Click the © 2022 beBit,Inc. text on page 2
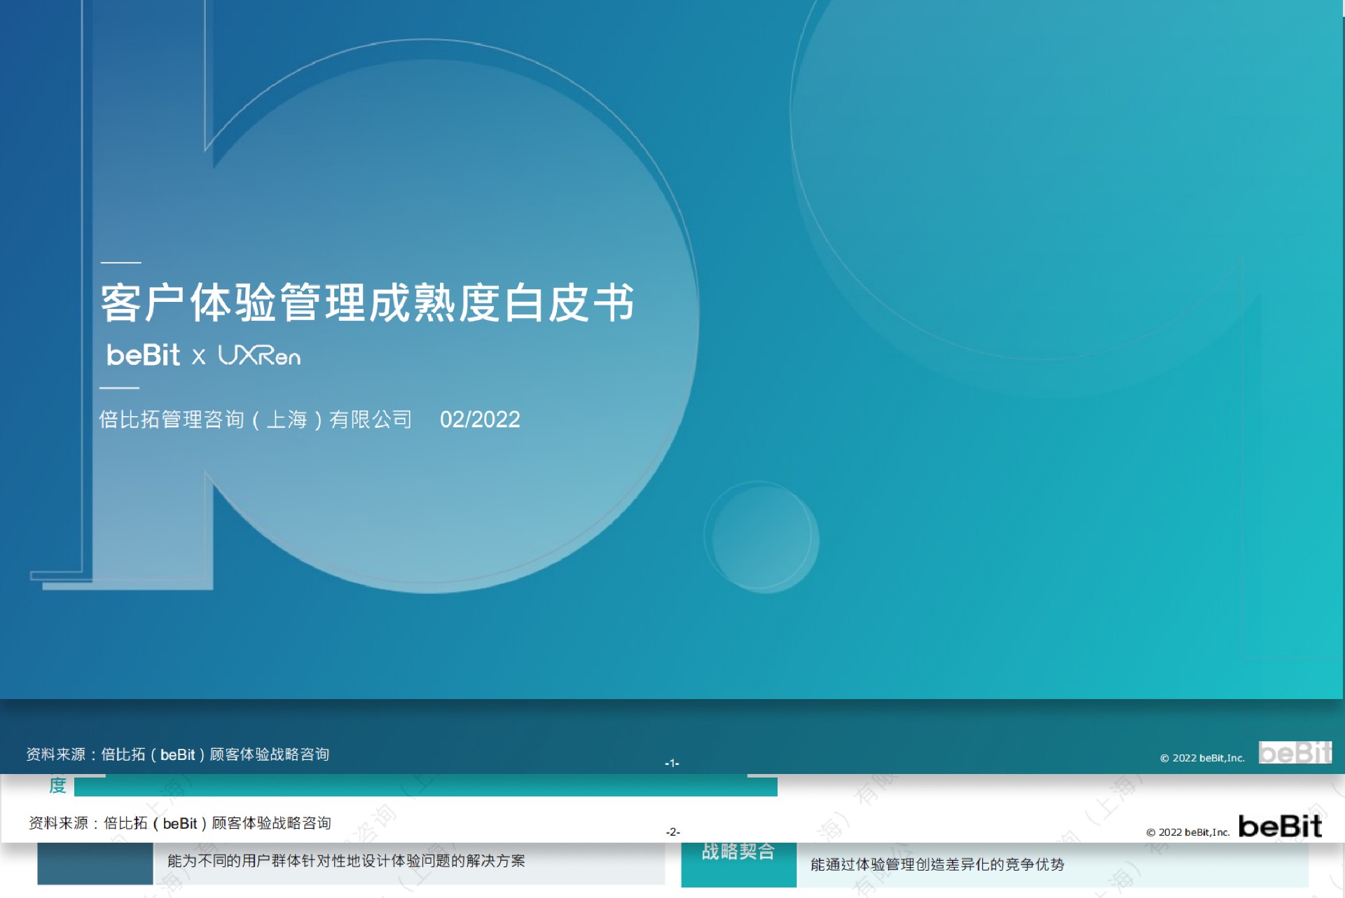 click(x=1187, y=832)
